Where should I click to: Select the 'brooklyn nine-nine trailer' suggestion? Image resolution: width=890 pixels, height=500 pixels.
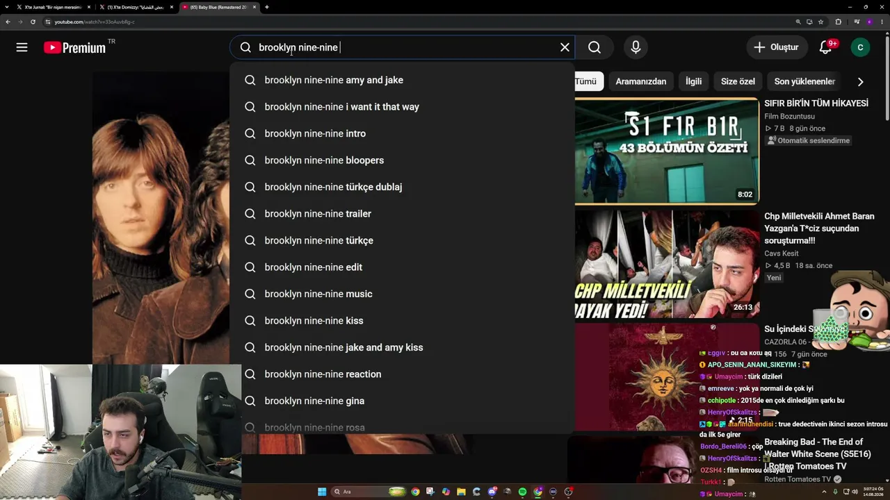[402, 214]
